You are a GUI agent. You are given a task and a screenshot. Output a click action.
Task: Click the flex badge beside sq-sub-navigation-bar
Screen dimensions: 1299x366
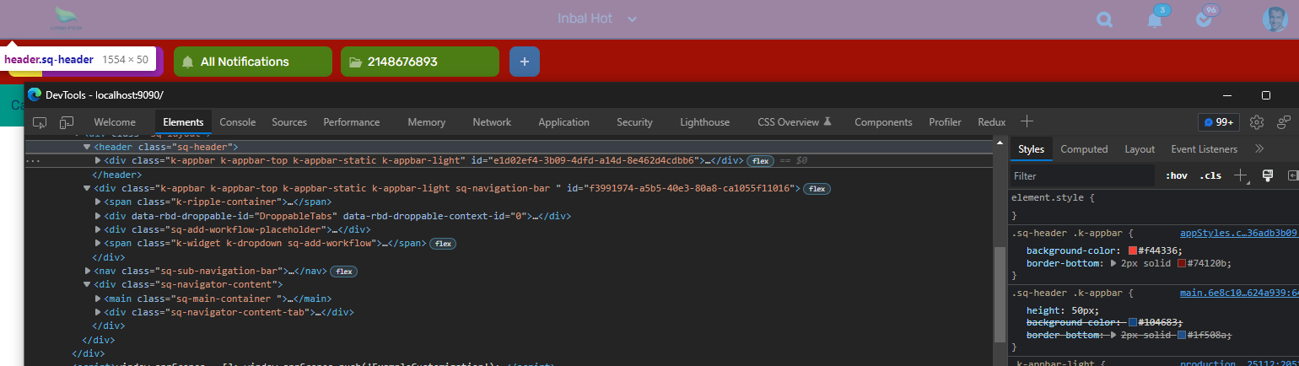343,272
